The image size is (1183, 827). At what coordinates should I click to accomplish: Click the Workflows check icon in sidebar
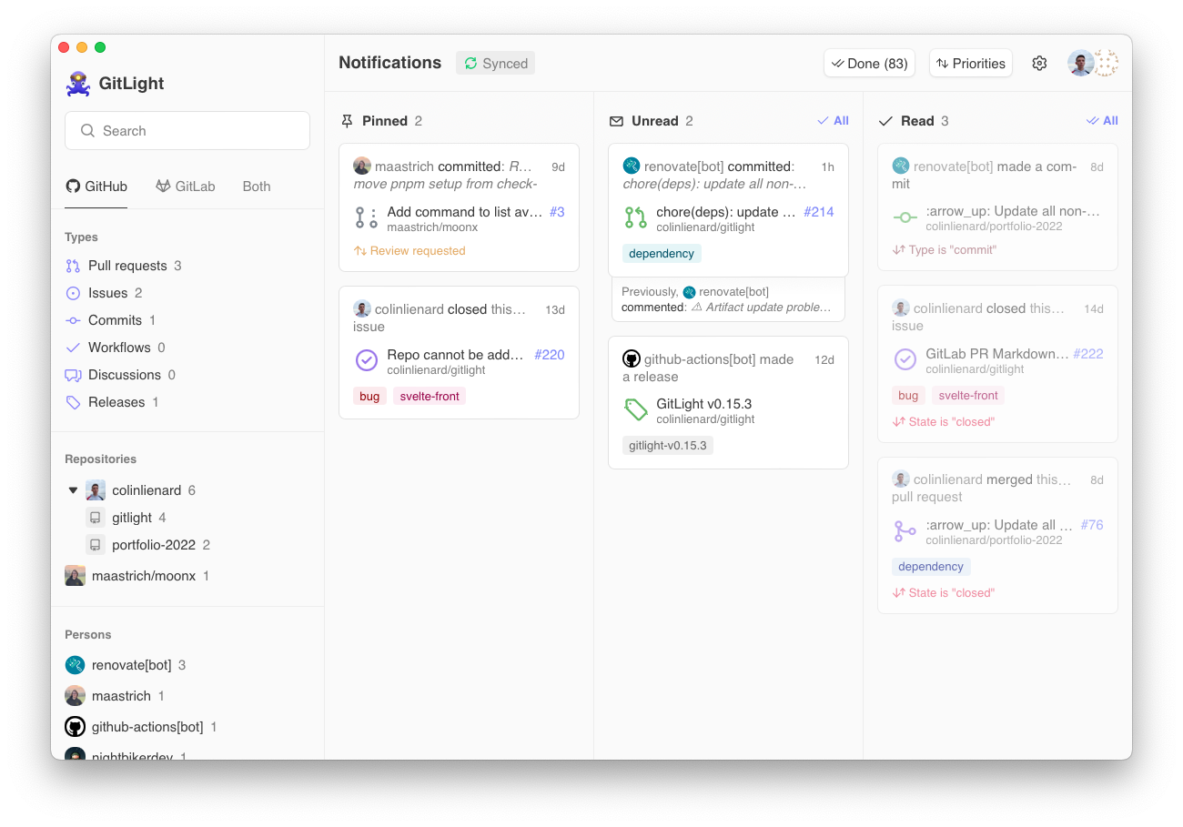coord(73,348)
